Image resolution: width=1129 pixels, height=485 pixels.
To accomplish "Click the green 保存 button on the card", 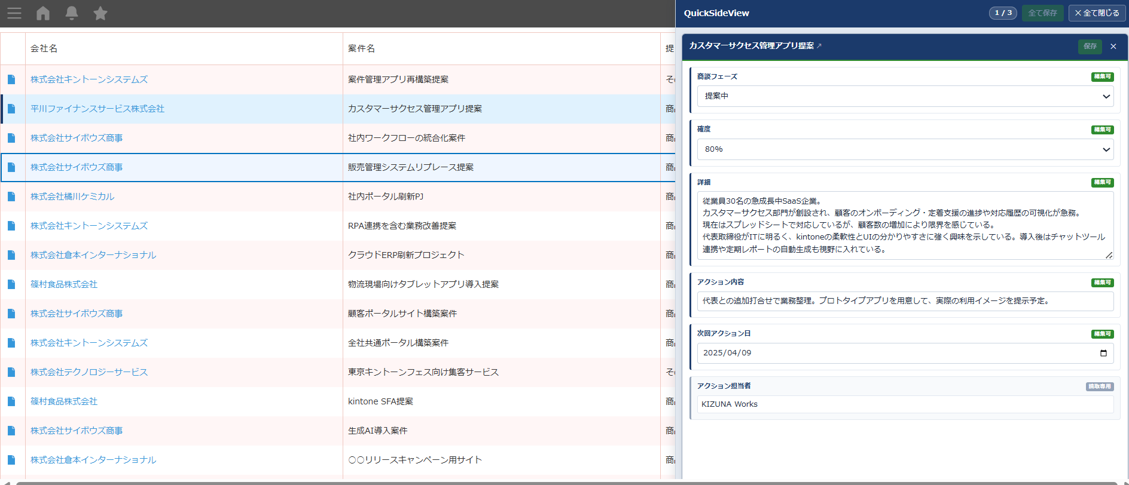I will pos(1090,46).
